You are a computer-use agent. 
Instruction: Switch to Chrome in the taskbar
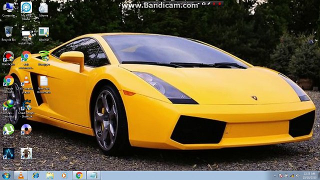point(79,175)
